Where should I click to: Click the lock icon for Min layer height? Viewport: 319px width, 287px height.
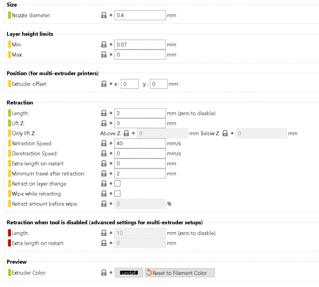(x=104, y=44)
